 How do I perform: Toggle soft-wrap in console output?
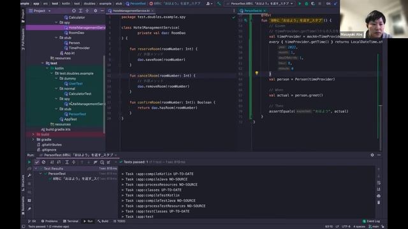click(x=379, y=183)
